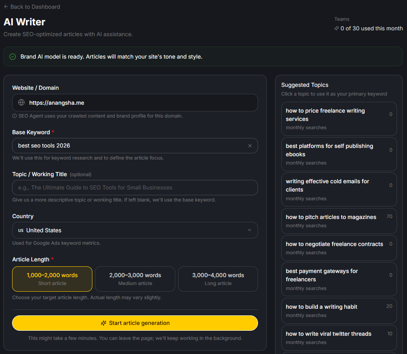Click the green checkmark status icon
The image size is (407, 354).
click(x=12, y=57)
